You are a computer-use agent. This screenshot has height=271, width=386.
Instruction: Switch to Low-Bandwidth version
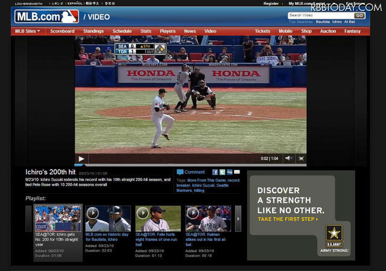click(28, 4)
